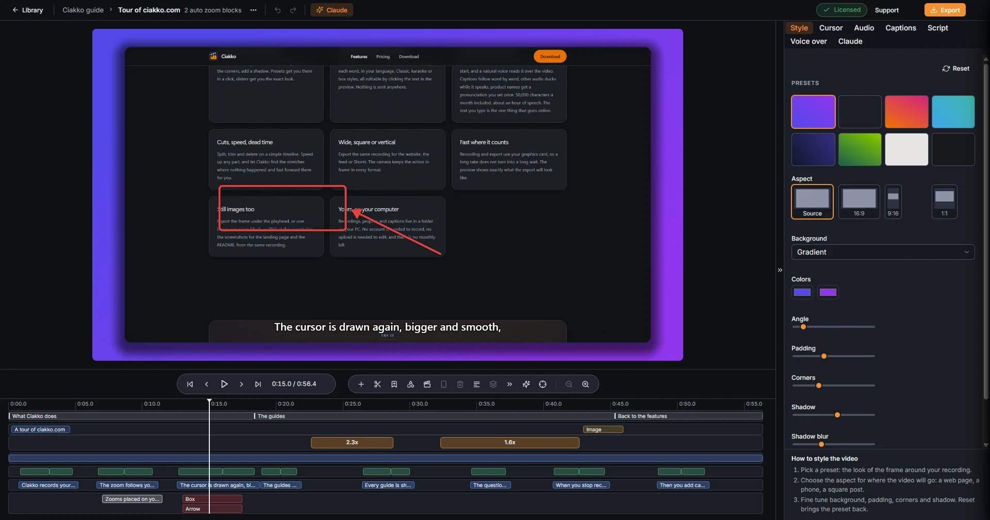The width and height of the screenshot is (990, 520).
Task: Jump to start of video
Action: coord(190,384)
